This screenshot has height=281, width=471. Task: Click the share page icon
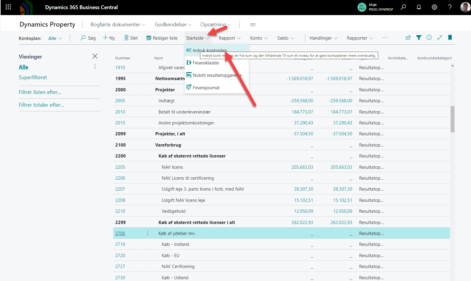pos(408,38)
